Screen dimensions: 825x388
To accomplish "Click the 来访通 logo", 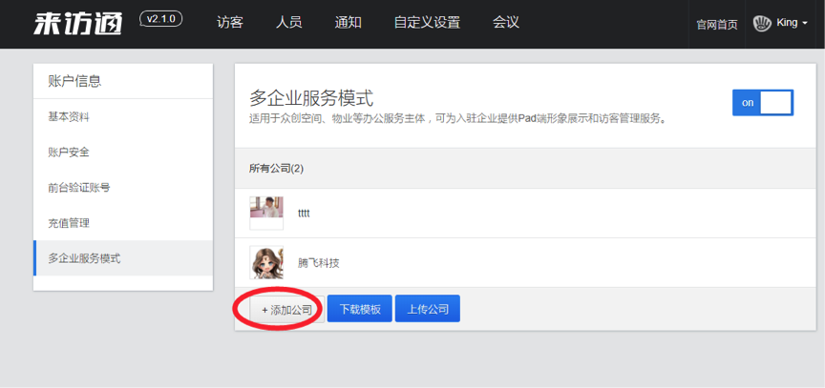I will (78, 23).
